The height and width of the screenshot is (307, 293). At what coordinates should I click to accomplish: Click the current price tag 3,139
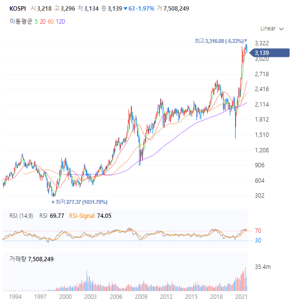(x=269, y=53)
